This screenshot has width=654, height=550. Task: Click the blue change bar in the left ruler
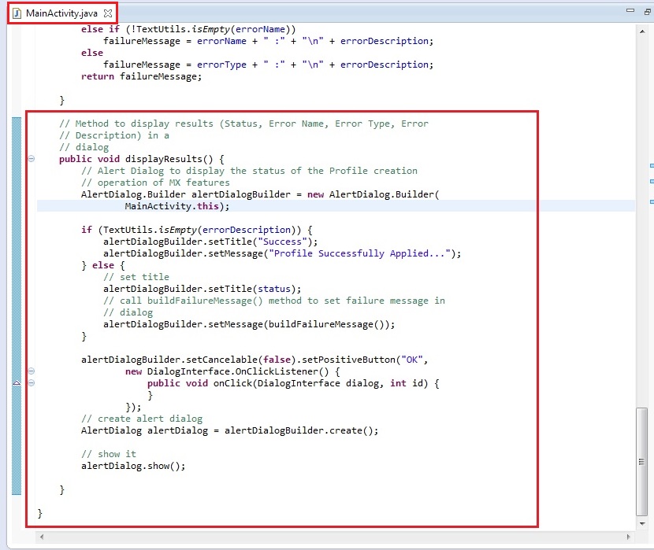point(17,299)
